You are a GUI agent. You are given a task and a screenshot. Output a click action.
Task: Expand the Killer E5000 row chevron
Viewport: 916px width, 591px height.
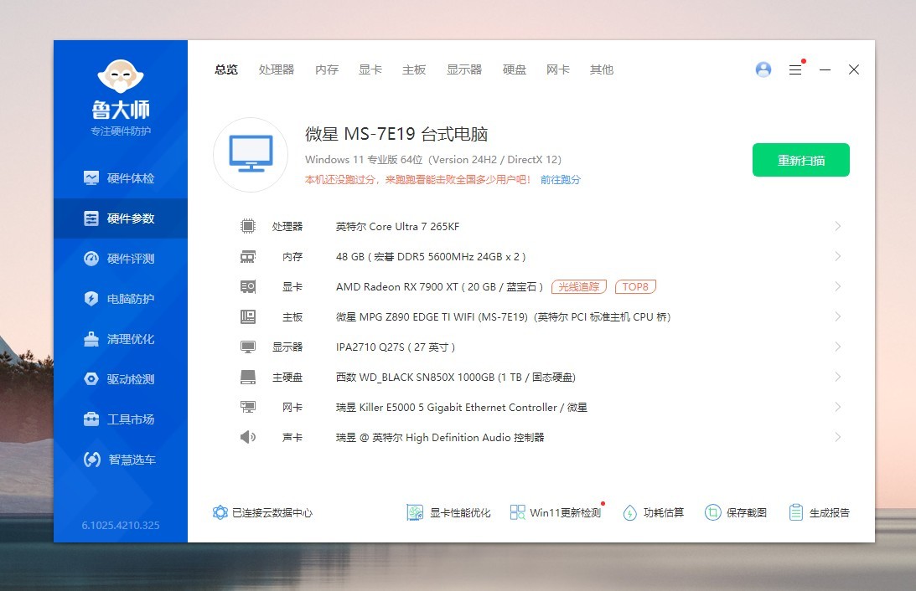tap(838, 407)
